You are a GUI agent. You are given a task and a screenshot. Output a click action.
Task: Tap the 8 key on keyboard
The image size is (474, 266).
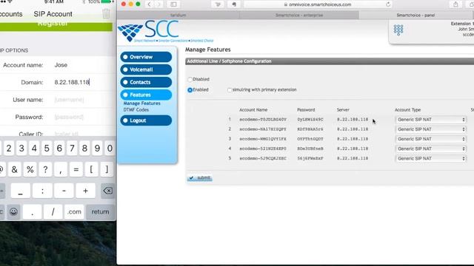click(x=84, y=149)
